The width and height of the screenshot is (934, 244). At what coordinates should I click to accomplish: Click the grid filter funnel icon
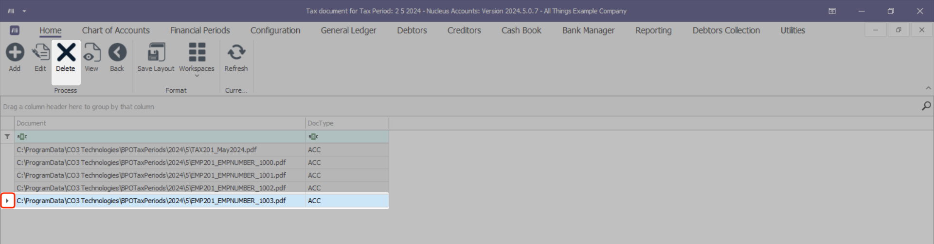7,137
